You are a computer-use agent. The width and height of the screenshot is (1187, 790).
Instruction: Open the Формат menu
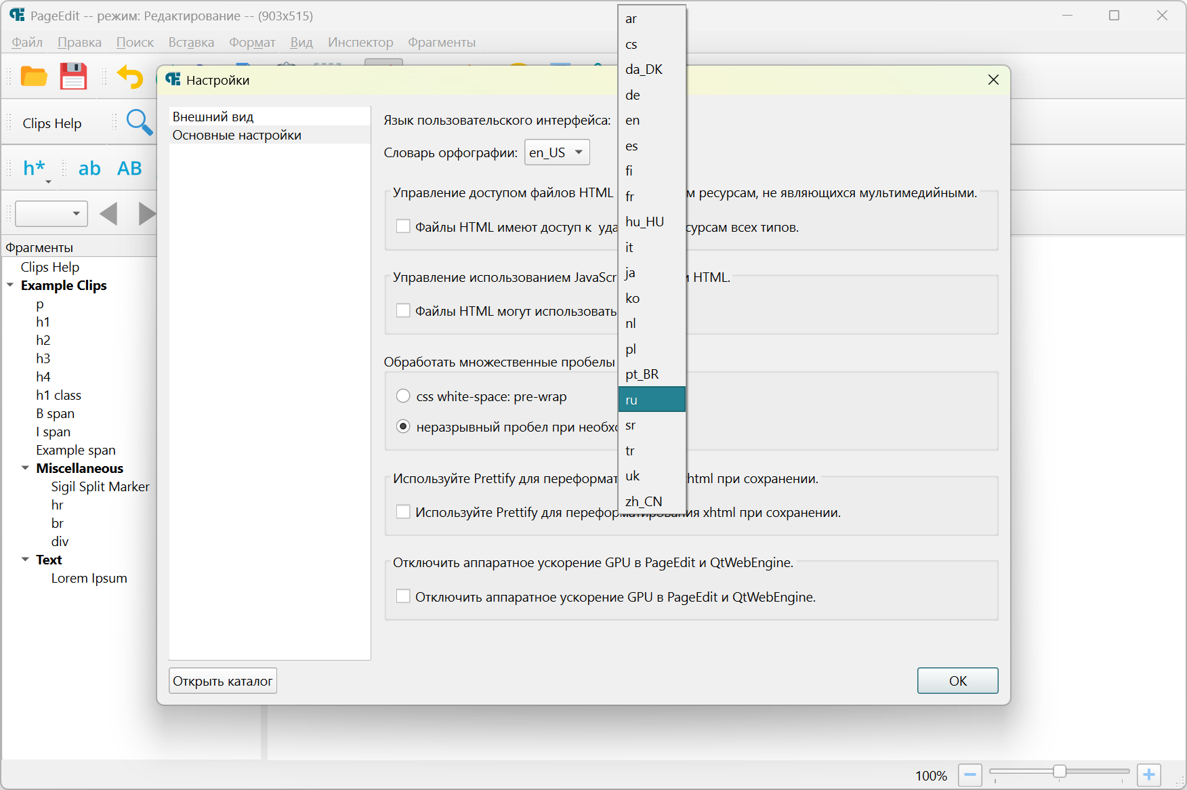252,42
